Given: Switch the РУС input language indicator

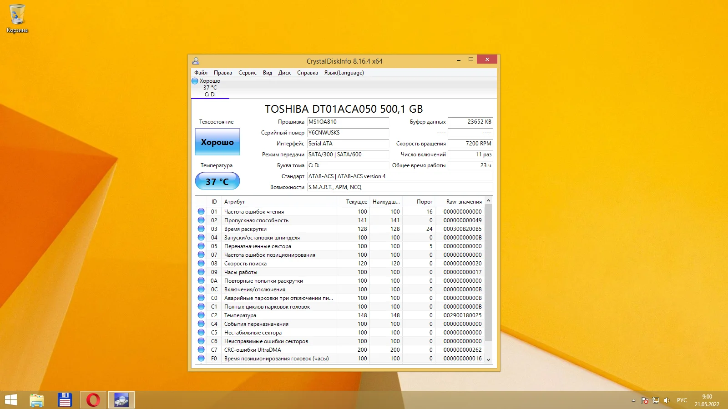Looking at the screenshot, I should pyautogui.click(x=682, y=400).
